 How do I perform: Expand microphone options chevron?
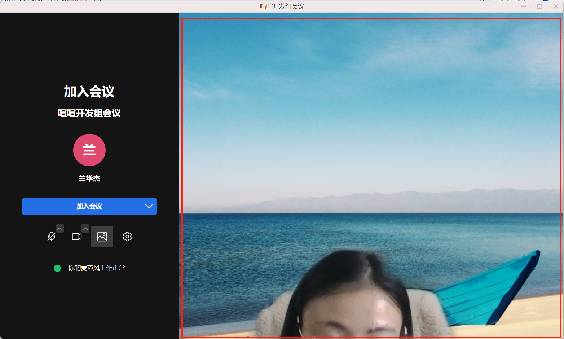(60, 229)
